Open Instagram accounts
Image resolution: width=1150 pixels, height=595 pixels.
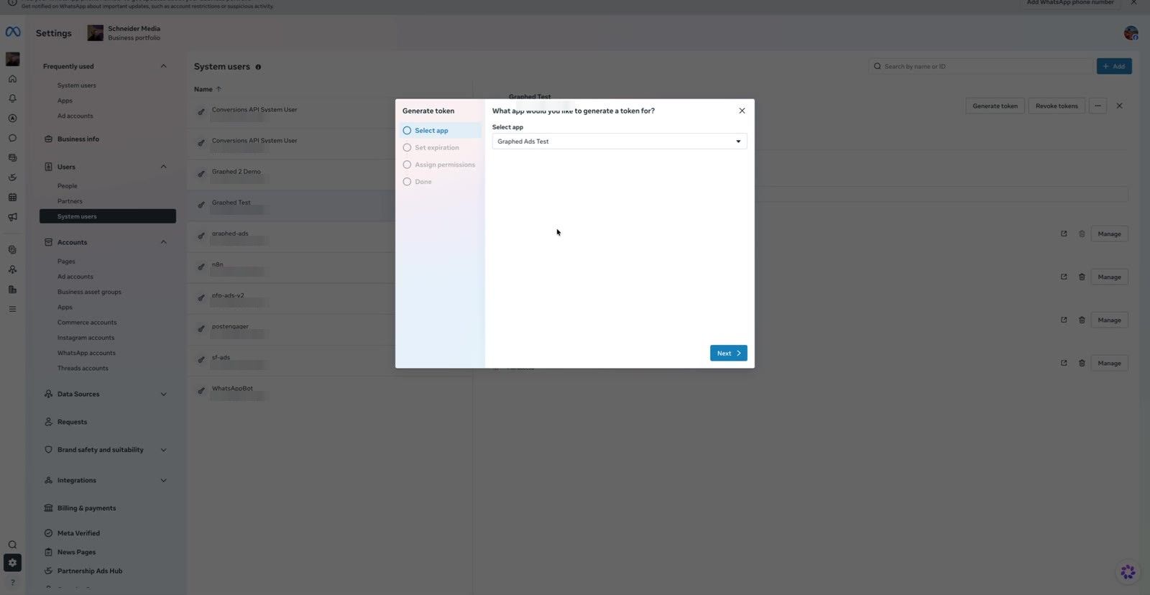click(86, 338)
